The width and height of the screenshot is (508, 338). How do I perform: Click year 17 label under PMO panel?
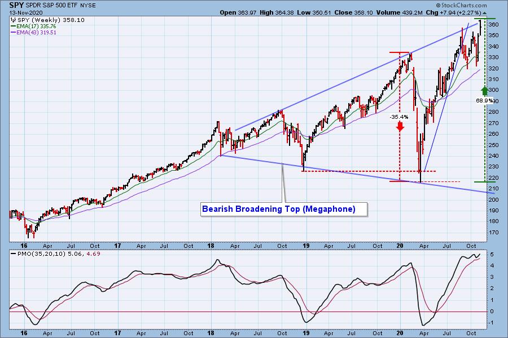(x=117, y=333)
